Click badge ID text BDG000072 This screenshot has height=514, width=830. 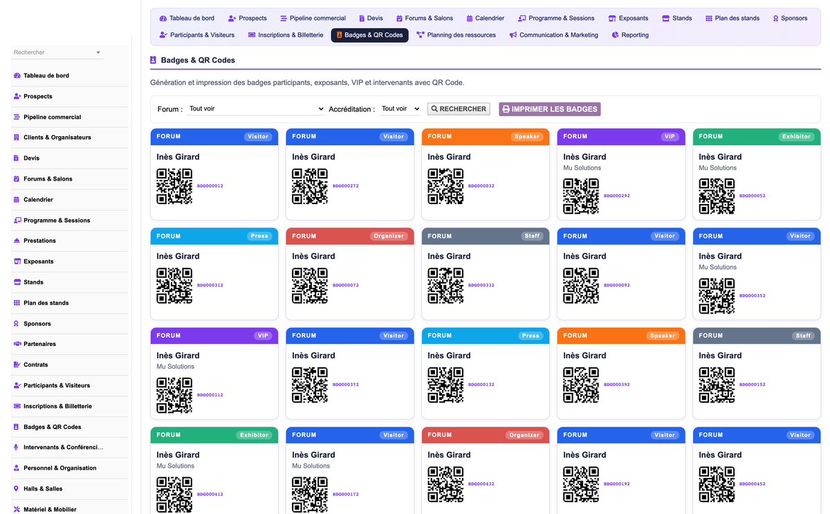pyautogui.click(x=346, y=285)
